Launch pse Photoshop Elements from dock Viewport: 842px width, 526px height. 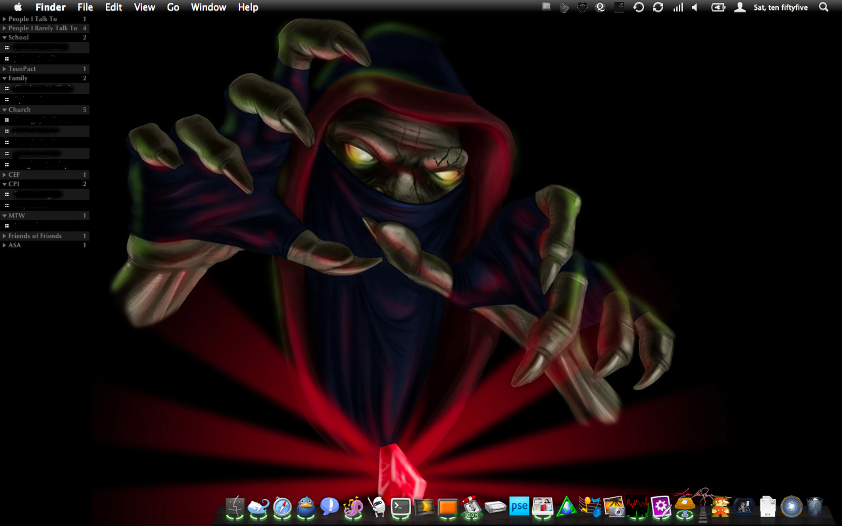pos(519,507)
